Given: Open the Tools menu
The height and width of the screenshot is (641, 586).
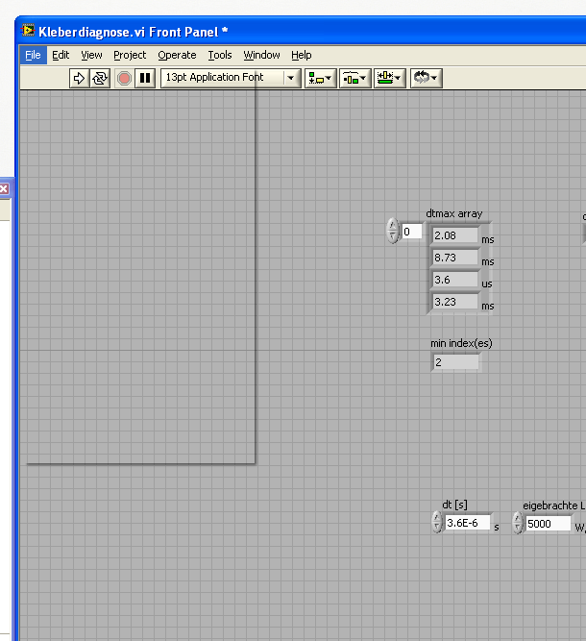Looking at the screenshot, I should 220,55.
